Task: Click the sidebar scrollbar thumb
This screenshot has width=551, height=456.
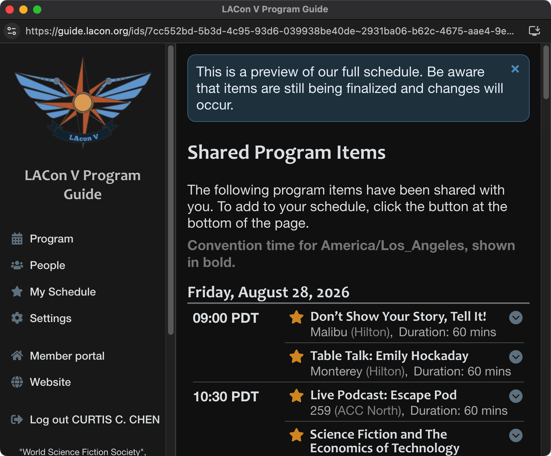Action: click(x=171, y=190)
